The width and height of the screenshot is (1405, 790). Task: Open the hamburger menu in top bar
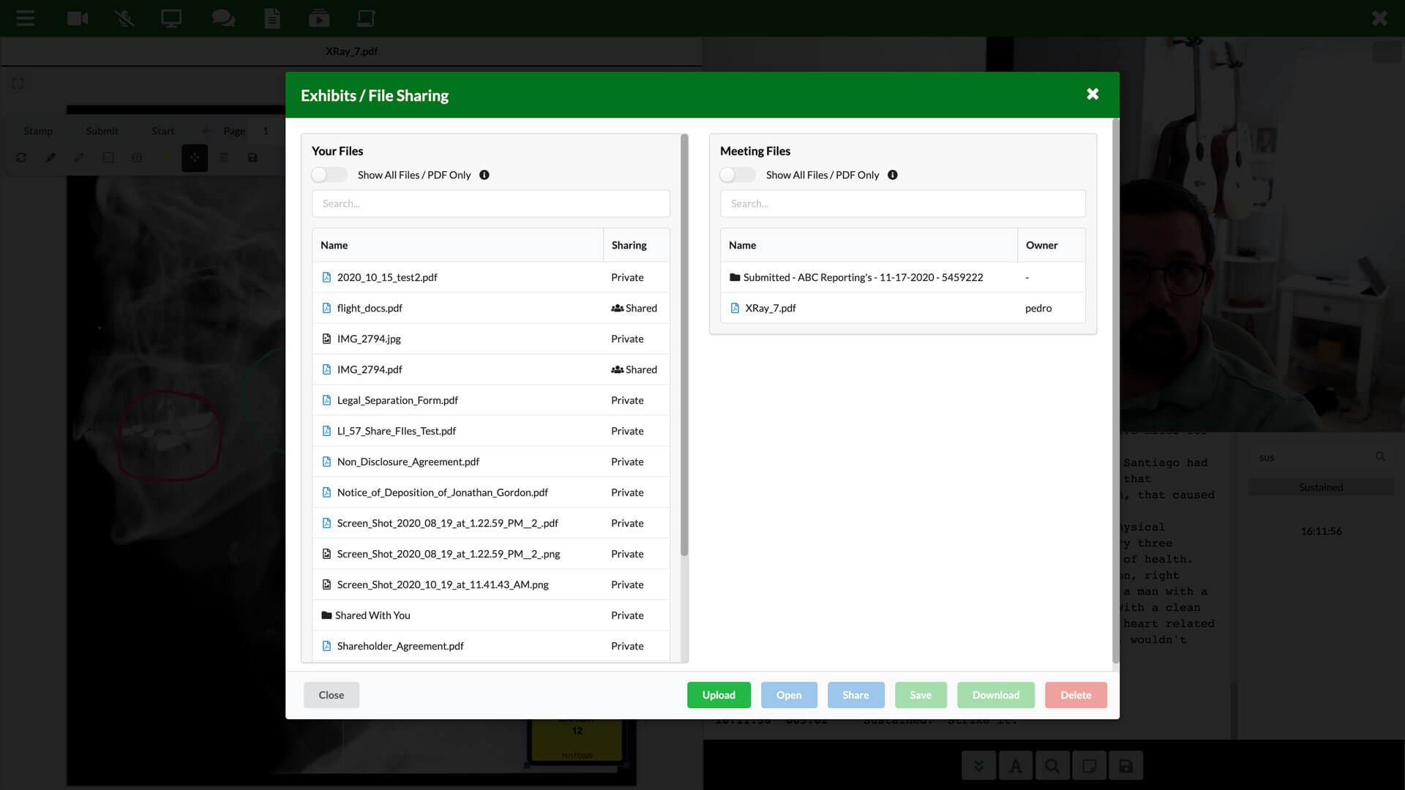tap(26, 18)
